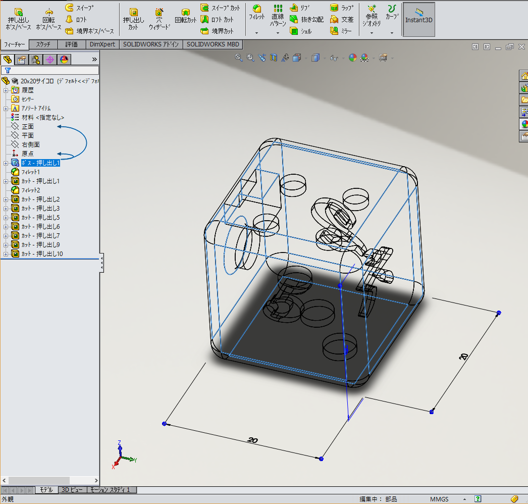The height and width of the screenshot is (504, 528).
Task: Open Reference Geometry (参照ジオメトリ) tool
Action: pos(372,15)
